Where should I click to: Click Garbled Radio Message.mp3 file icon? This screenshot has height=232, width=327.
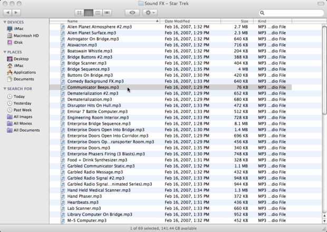click(x=63, y=172)
